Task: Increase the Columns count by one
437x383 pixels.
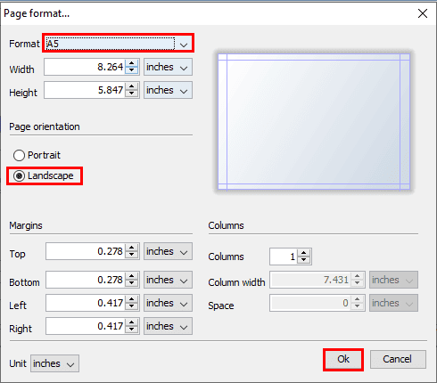Action: [304, 253]
